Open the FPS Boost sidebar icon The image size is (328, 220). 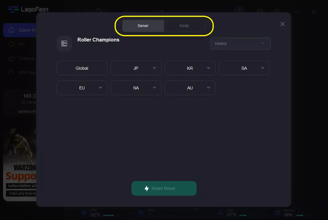11,73
